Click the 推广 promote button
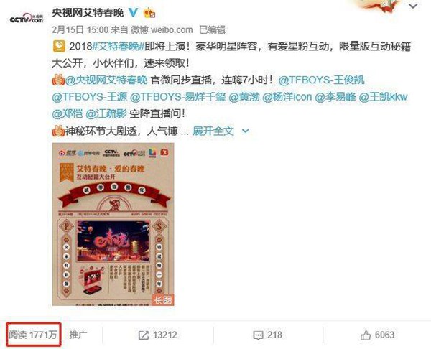The width and height of the screenshot is (431, 349). click(x=78, y=335)
